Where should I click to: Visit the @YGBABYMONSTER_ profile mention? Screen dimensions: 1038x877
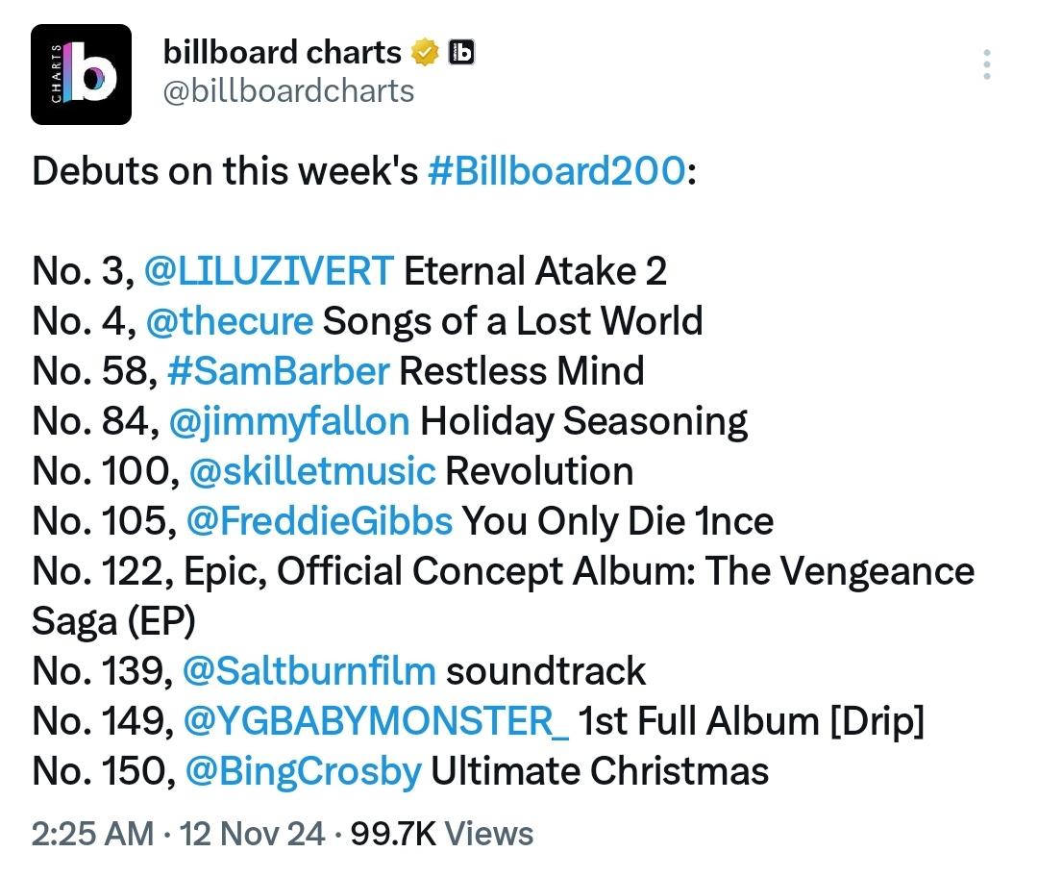click(376, 721)
